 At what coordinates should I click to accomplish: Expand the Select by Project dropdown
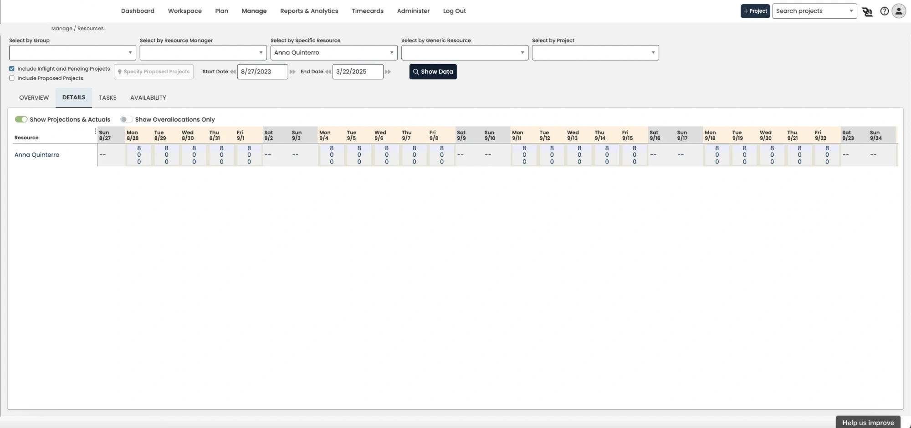[x=595, y=53]
